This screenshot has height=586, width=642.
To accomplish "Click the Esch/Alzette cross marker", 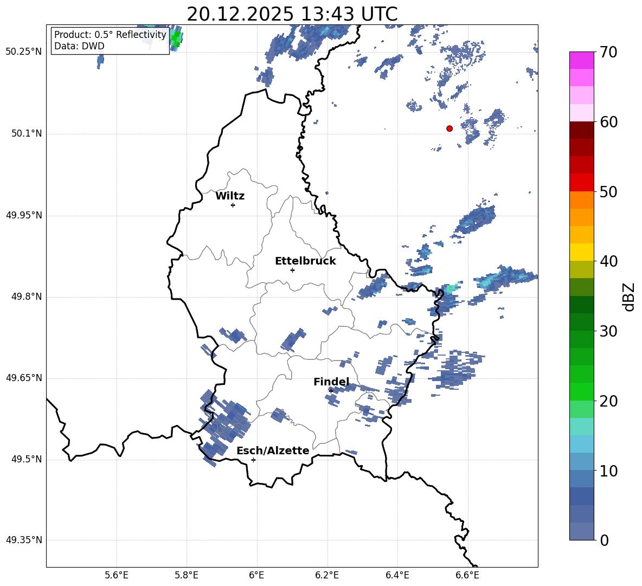I will (x=253, y=460).
